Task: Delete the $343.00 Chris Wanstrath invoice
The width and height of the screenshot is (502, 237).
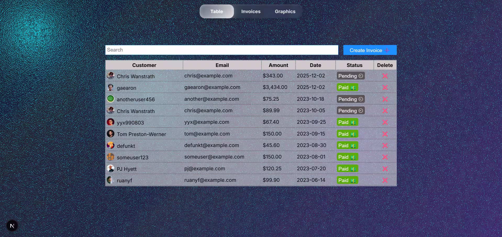Action: click(385, 76)
